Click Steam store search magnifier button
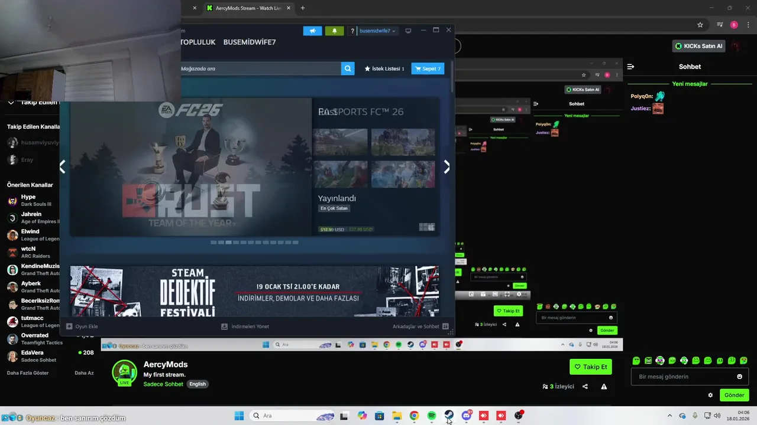Viewport: 757px width, 425px height. 348,68
